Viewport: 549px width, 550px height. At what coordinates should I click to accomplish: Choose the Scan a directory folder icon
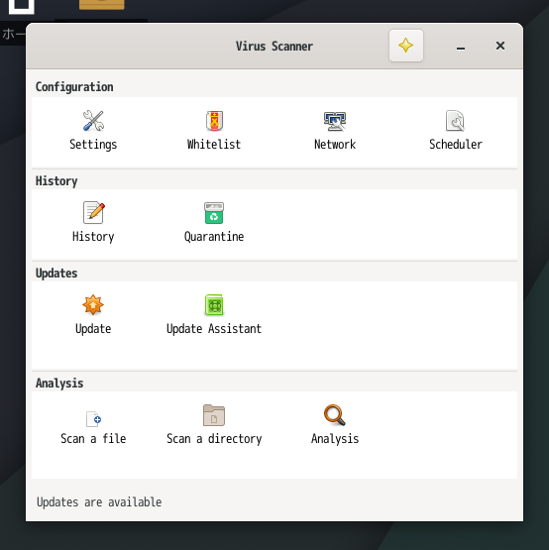[x=214, y=415]
